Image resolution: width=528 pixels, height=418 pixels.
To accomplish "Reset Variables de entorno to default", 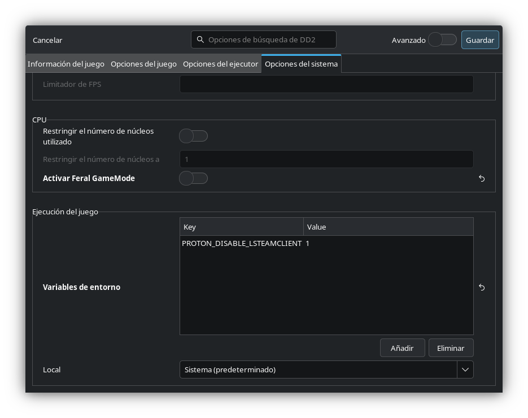I will click(482, 287).
